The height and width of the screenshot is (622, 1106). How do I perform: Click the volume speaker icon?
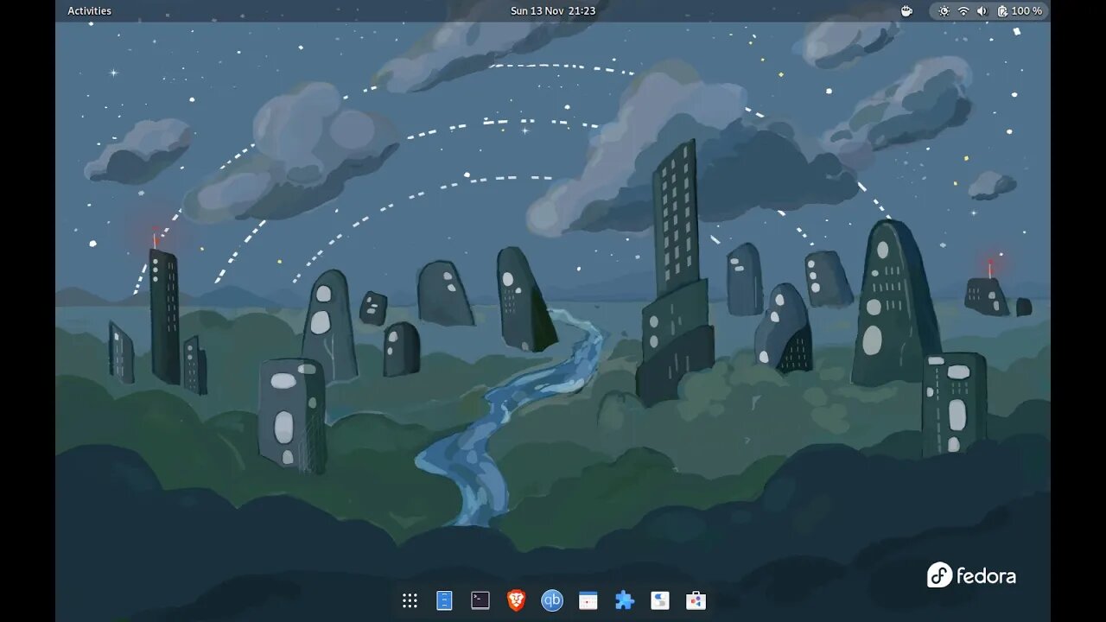[x=982, y=11]
